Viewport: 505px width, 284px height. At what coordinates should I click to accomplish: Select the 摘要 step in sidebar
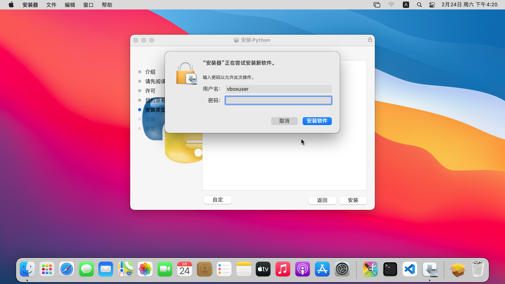[x=150, y=129]
